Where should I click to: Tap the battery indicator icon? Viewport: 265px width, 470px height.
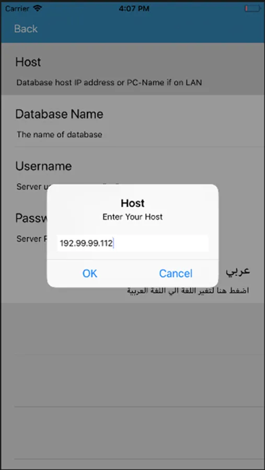coord(252,8)
